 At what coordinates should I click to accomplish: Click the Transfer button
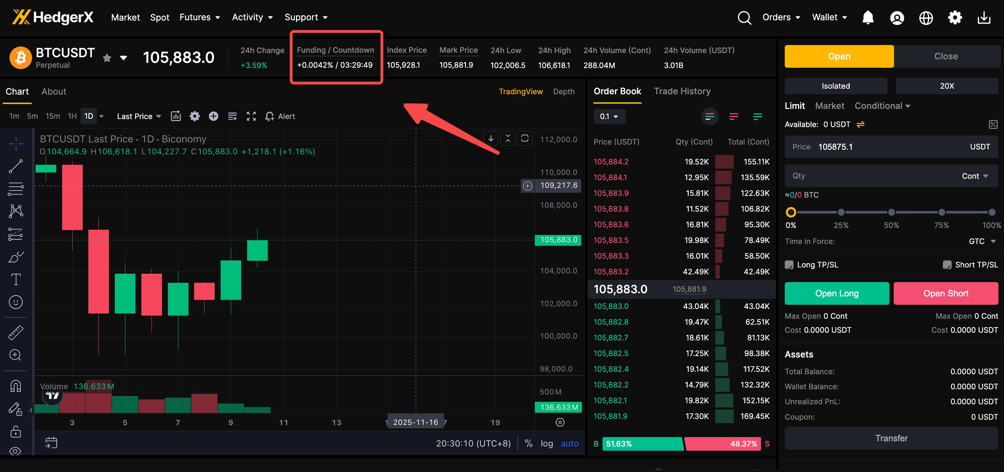(891, 438)
